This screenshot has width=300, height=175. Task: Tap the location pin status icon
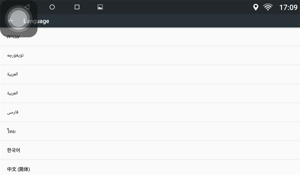[x=256, y=7]
